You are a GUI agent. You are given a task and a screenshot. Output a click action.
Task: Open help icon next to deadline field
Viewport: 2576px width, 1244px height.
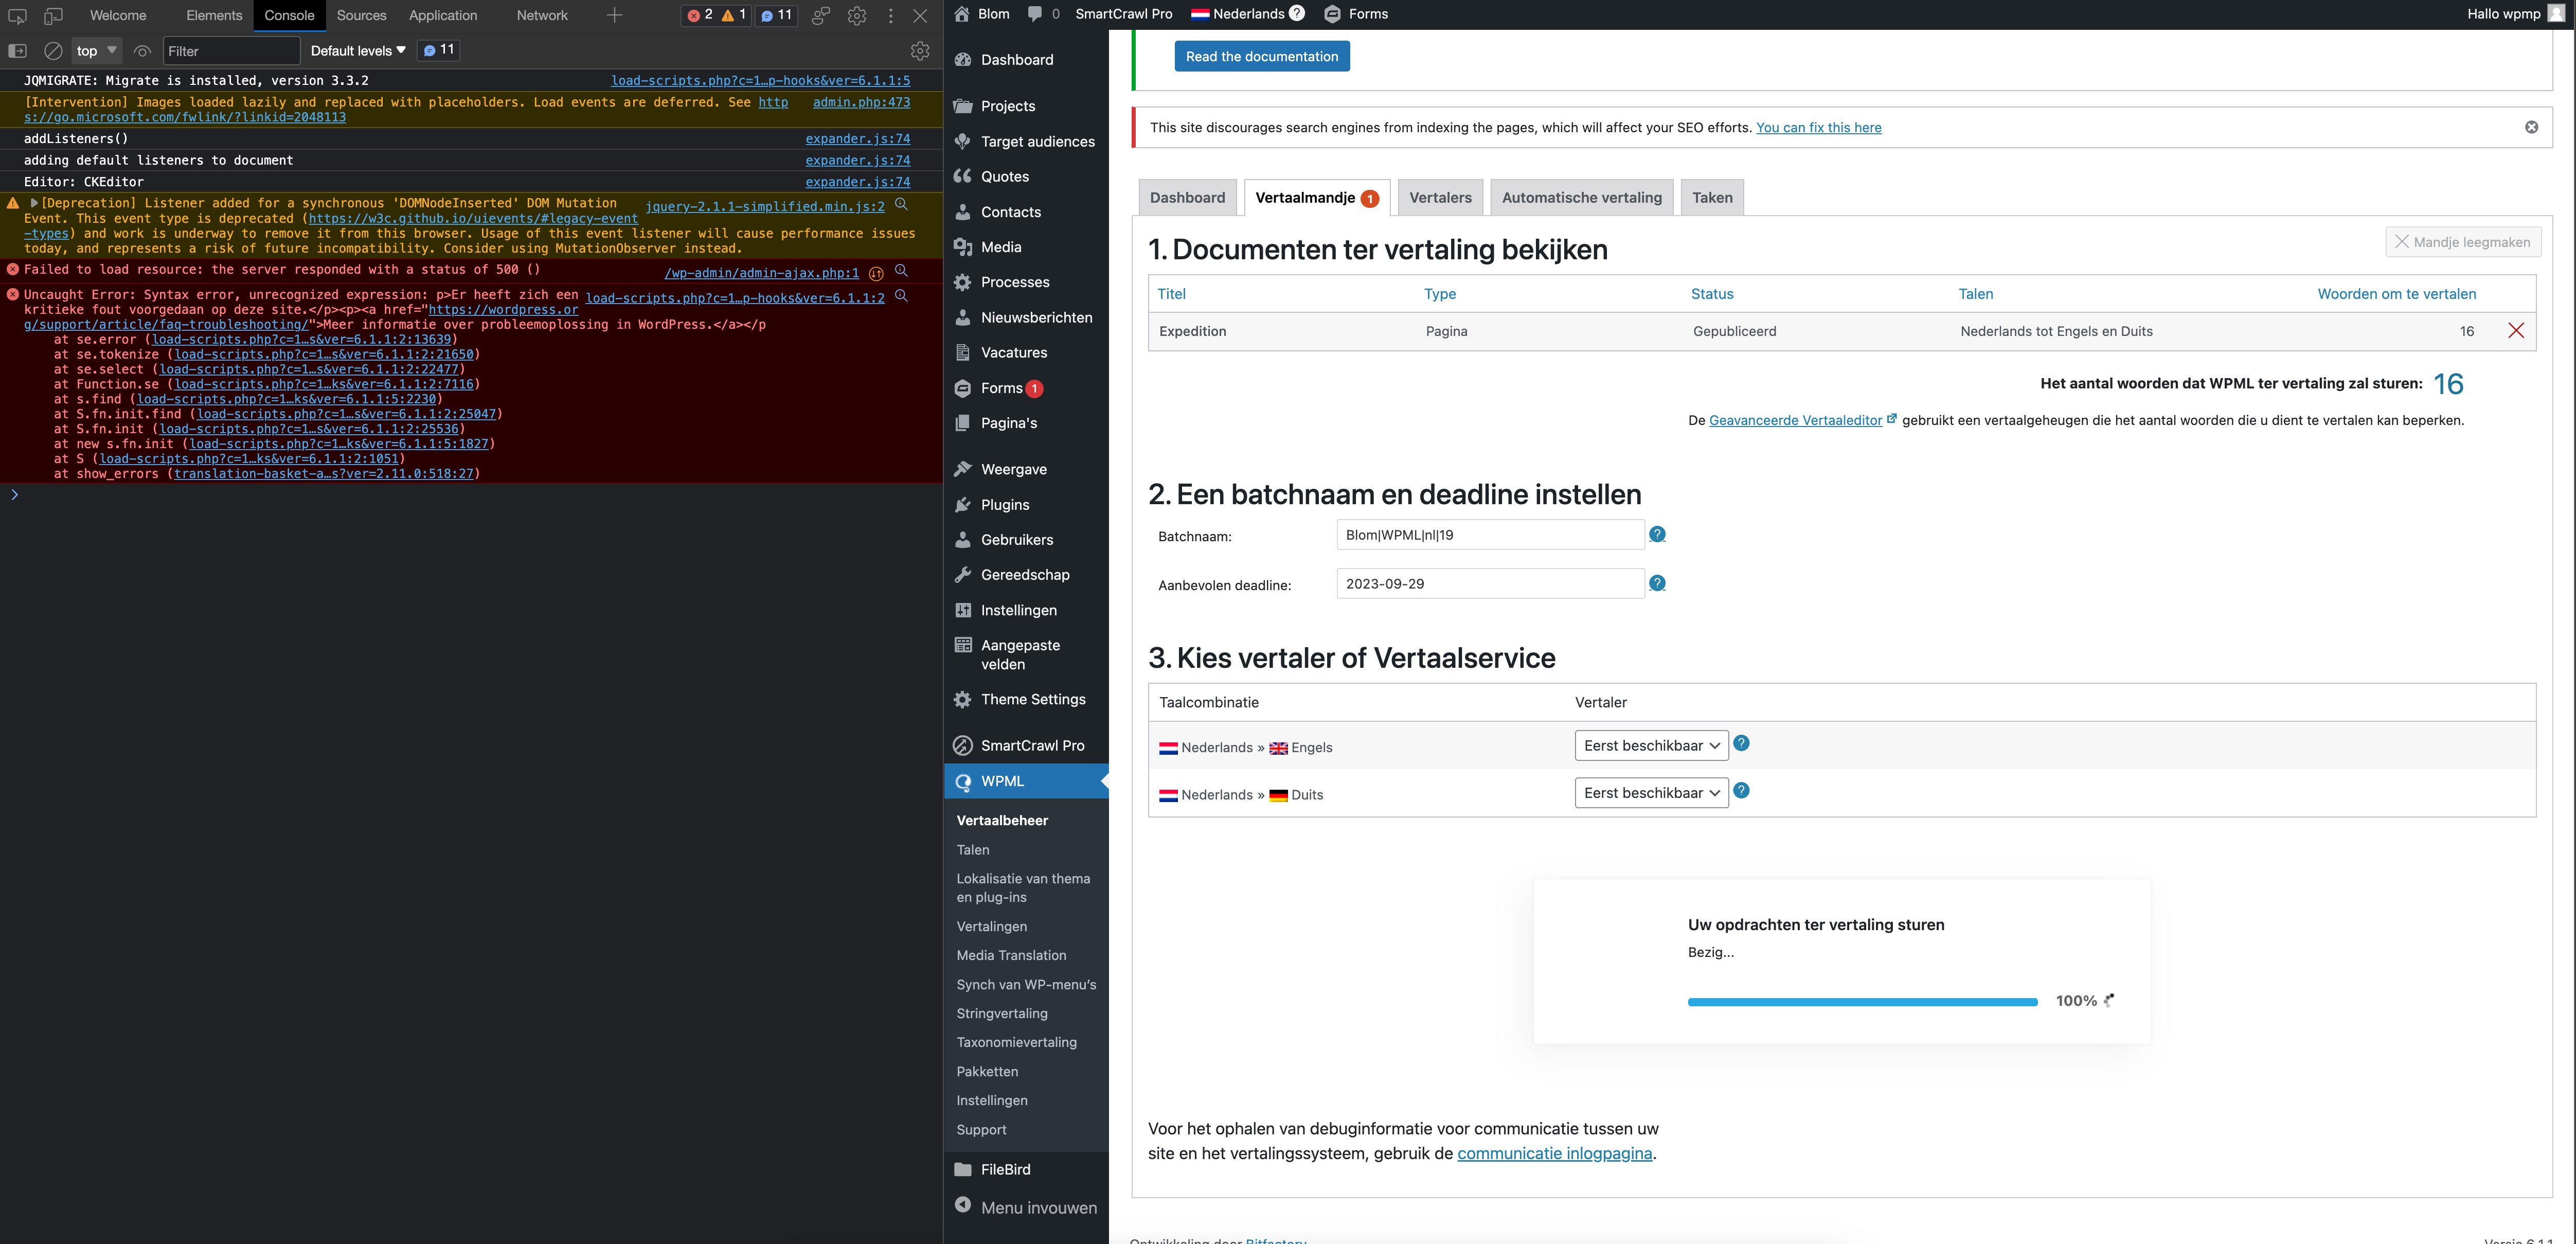pos(1657,583)
